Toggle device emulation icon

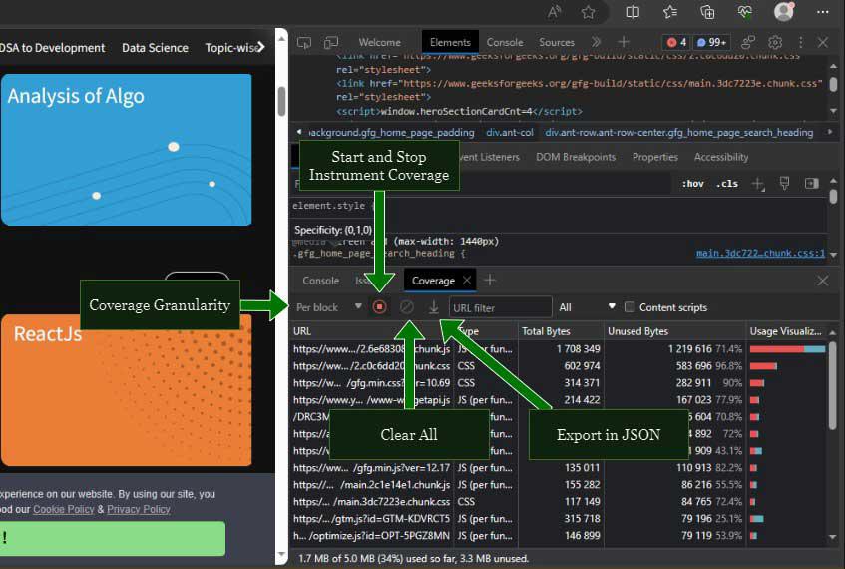point(330,42)
